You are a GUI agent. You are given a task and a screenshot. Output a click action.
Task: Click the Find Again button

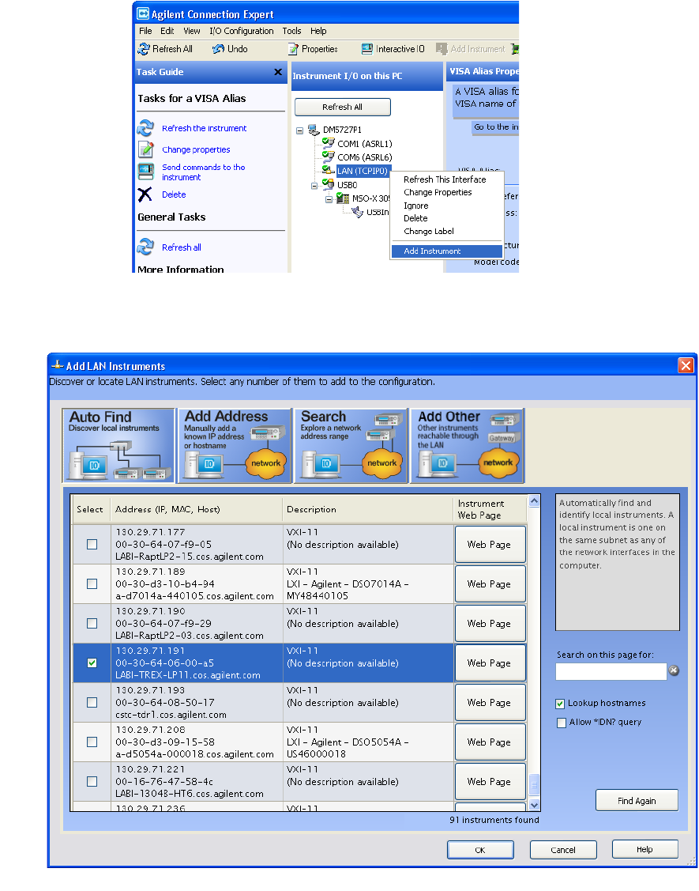point(637,801)
